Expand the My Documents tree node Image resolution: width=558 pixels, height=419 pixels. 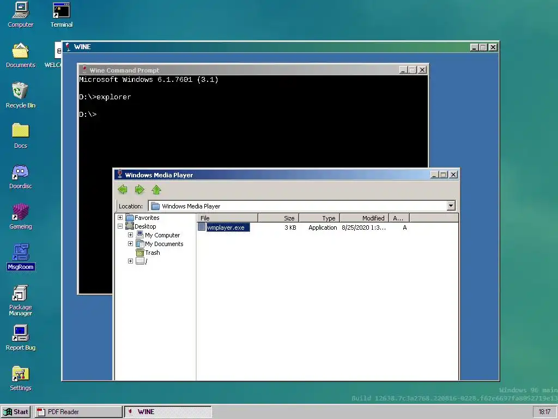click(130, 244)
